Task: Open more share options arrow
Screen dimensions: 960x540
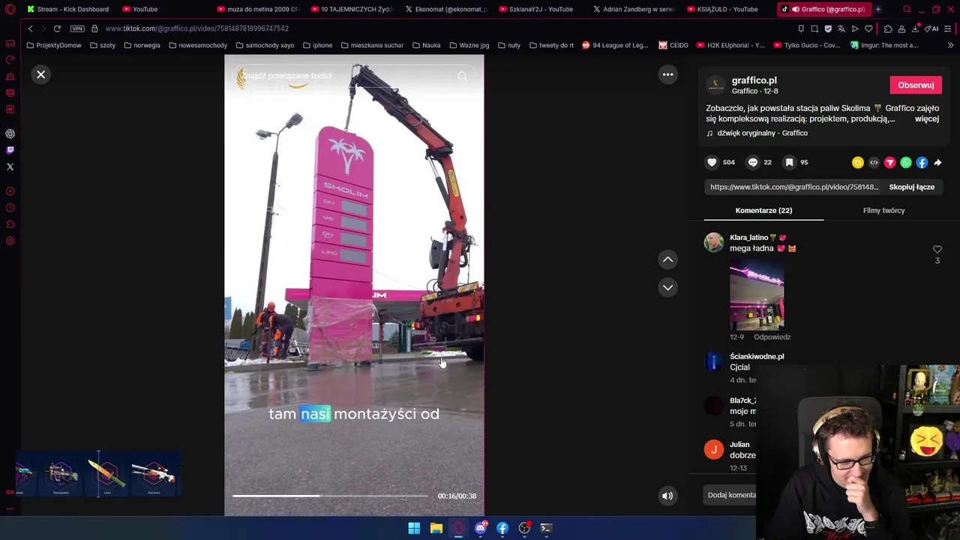Action: click(x=937, y=162)
